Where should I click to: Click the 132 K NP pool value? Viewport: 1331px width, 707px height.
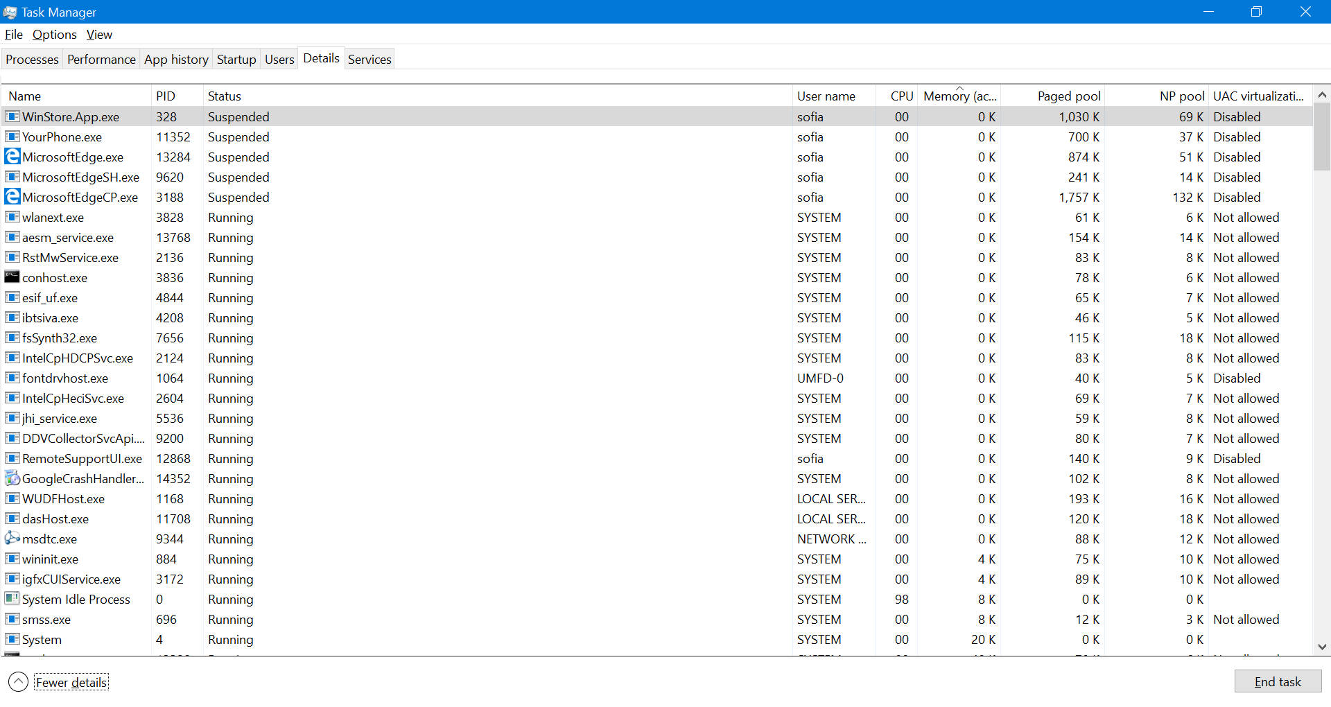(1188, 198)
